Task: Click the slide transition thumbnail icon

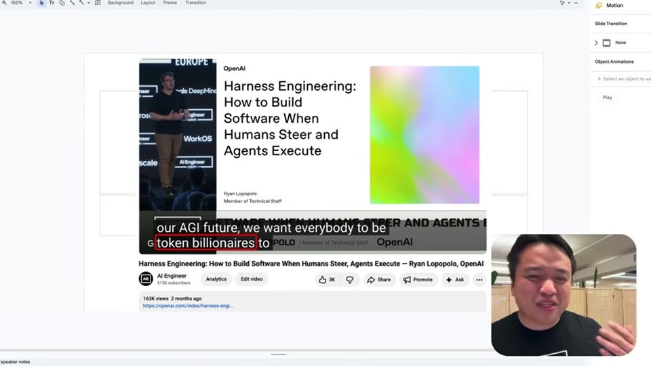Action: click(606, 43)
